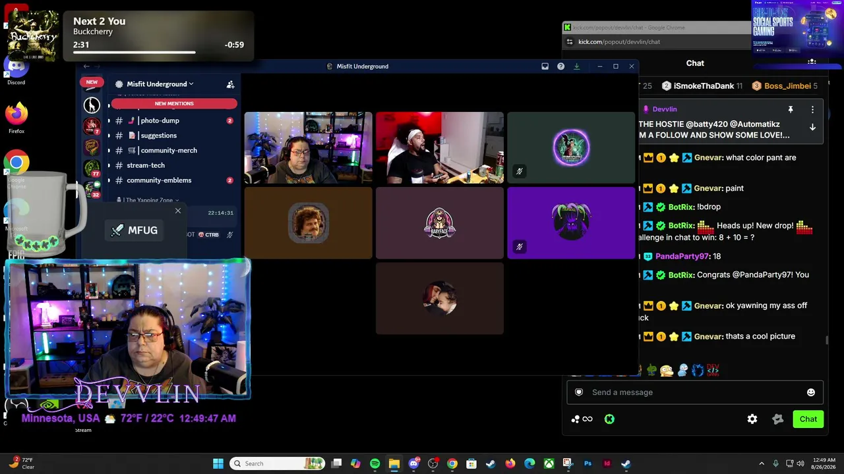Open the photo-dump channel

point(174,120)
